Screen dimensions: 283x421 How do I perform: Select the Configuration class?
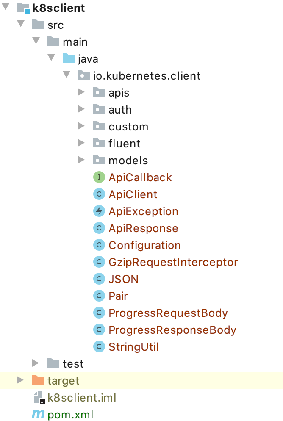[x=144, y=245]
